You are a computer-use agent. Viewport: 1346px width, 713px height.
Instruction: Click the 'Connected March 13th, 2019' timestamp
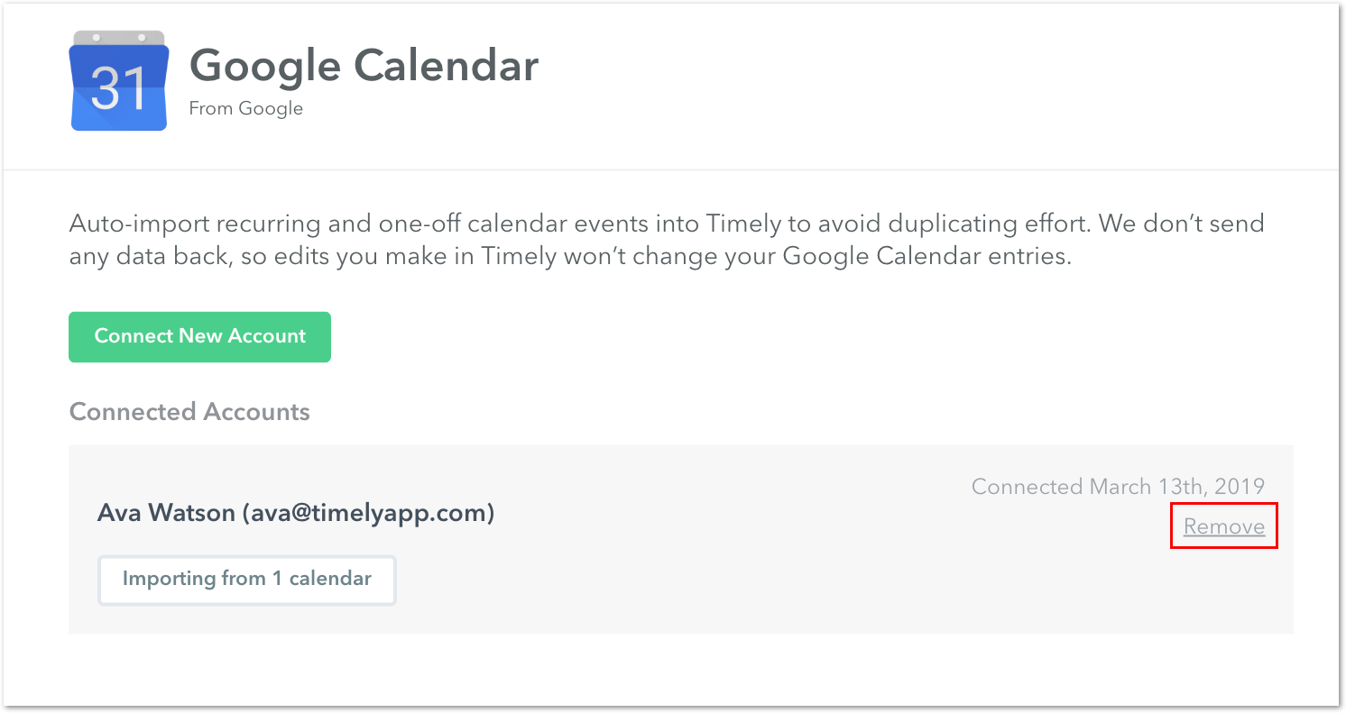(1118, 486)
